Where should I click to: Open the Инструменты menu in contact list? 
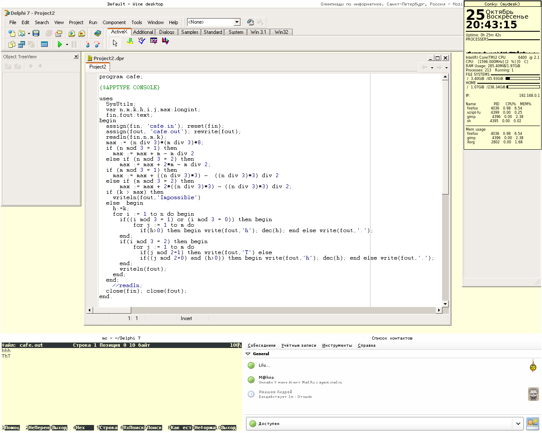tap(337, 345)
